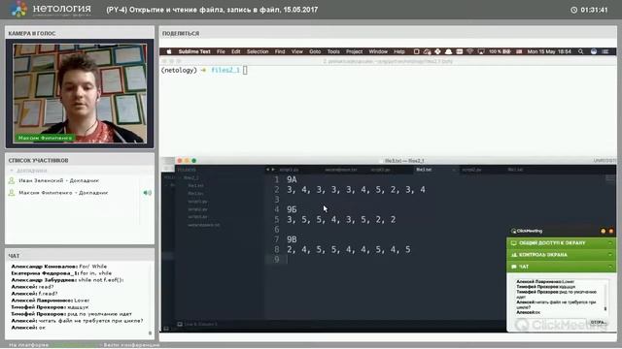Click the Spotlight search magnifier icon
The width and height of the screenshot is (622, 349).
point(581,51)
